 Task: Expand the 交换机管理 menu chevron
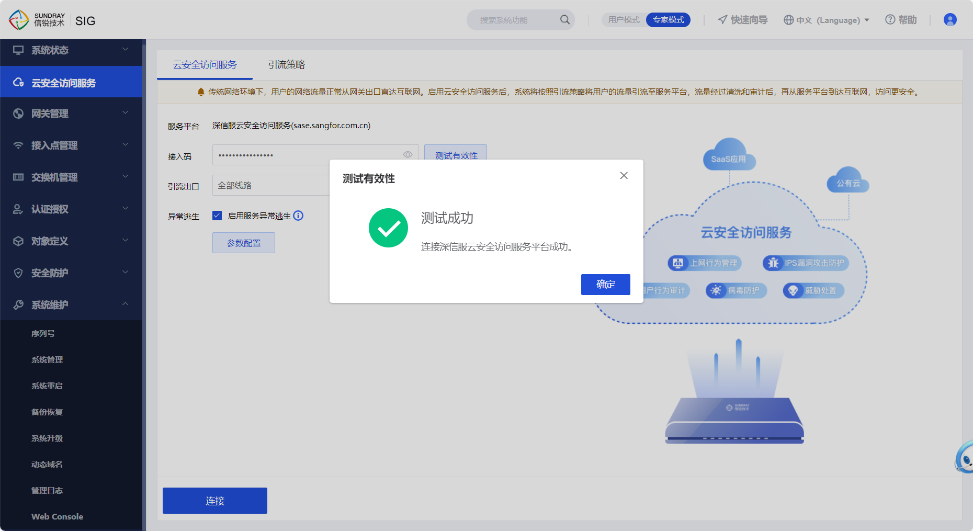(125, 177)
